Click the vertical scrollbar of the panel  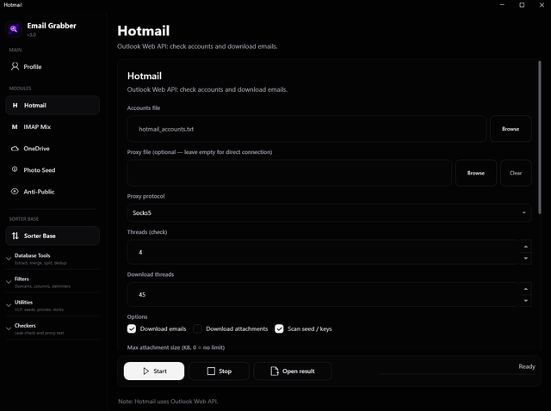[x=540, y=137]
